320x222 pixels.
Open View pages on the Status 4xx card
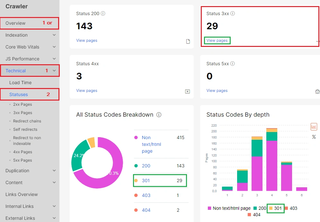(x=86, y=90)
